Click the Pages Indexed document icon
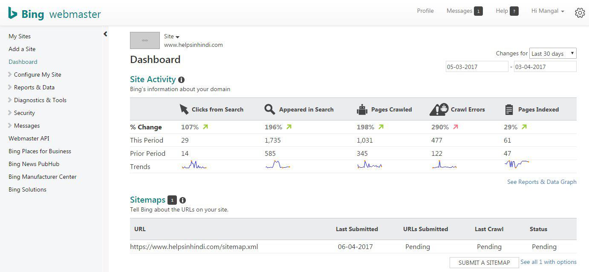 [509, 109]
